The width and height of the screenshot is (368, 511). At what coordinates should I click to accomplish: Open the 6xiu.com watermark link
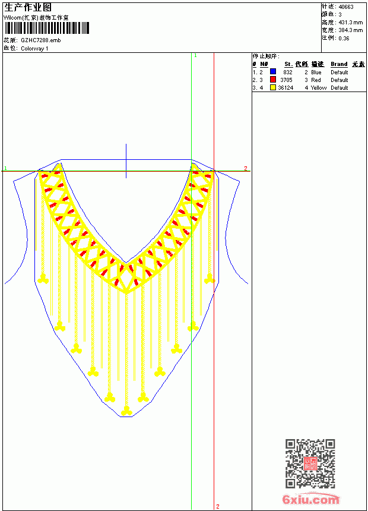[x=310, y=499]
